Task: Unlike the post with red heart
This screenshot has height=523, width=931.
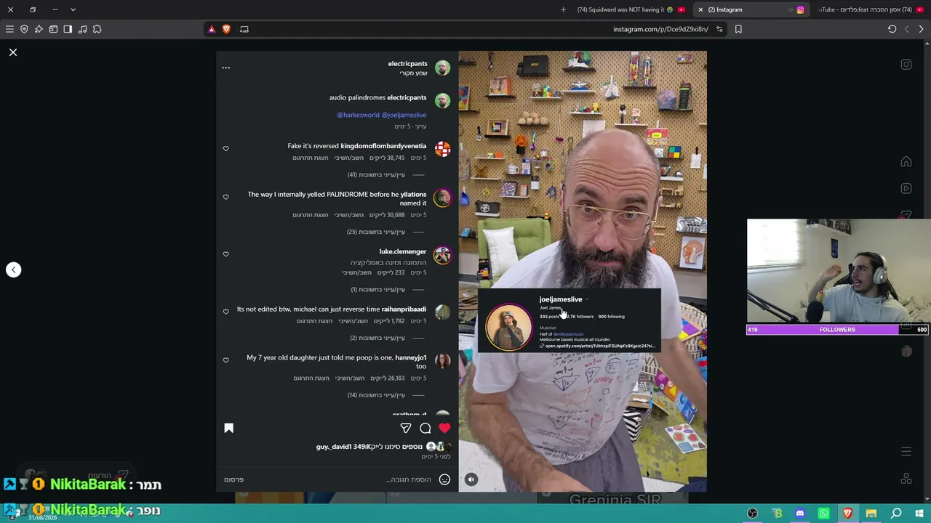Action: tap(444, 428)
